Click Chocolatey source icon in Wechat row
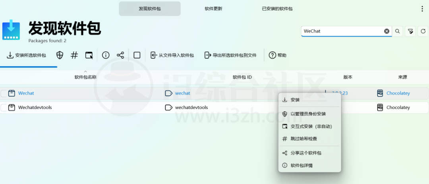Screen dimensions: 429x184 (380, 93)
